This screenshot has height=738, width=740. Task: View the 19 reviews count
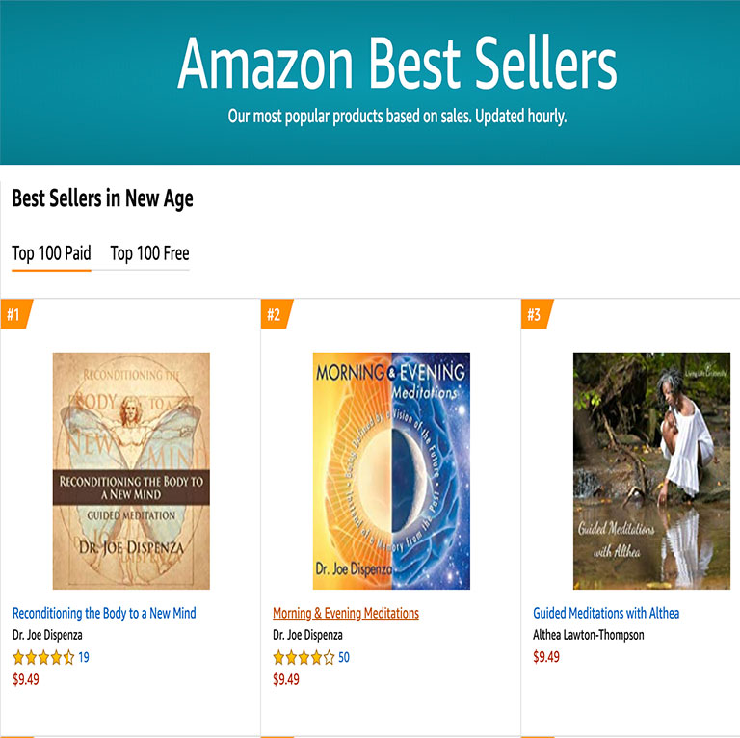click(x=84, y=657)
